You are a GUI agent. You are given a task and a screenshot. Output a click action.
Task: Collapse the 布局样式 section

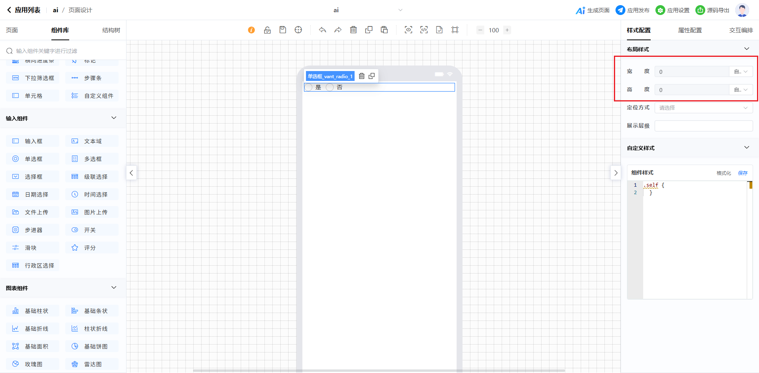tap(746, 49)
